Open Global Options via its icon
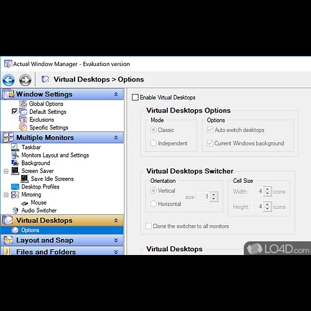The image size is (311, 311). [x=23, y=104]
